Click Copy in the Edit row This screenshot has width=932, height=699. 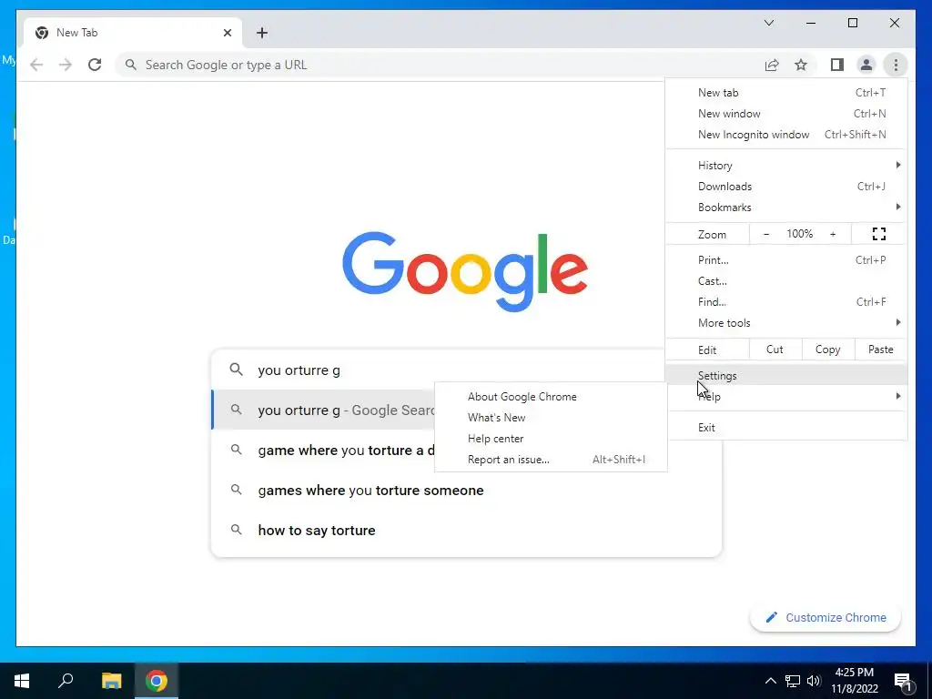828,349
